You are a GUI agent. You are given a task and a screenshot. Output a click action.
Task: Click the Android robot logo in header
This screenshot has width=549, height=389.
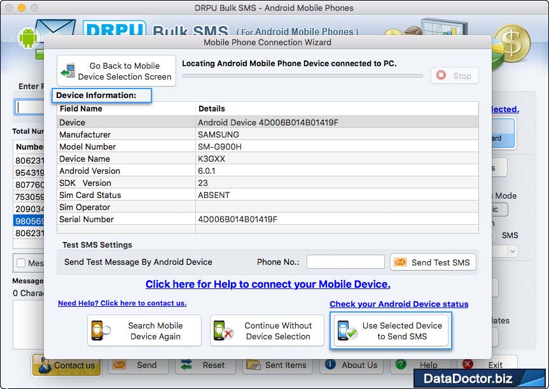click(x=29, y=38)
